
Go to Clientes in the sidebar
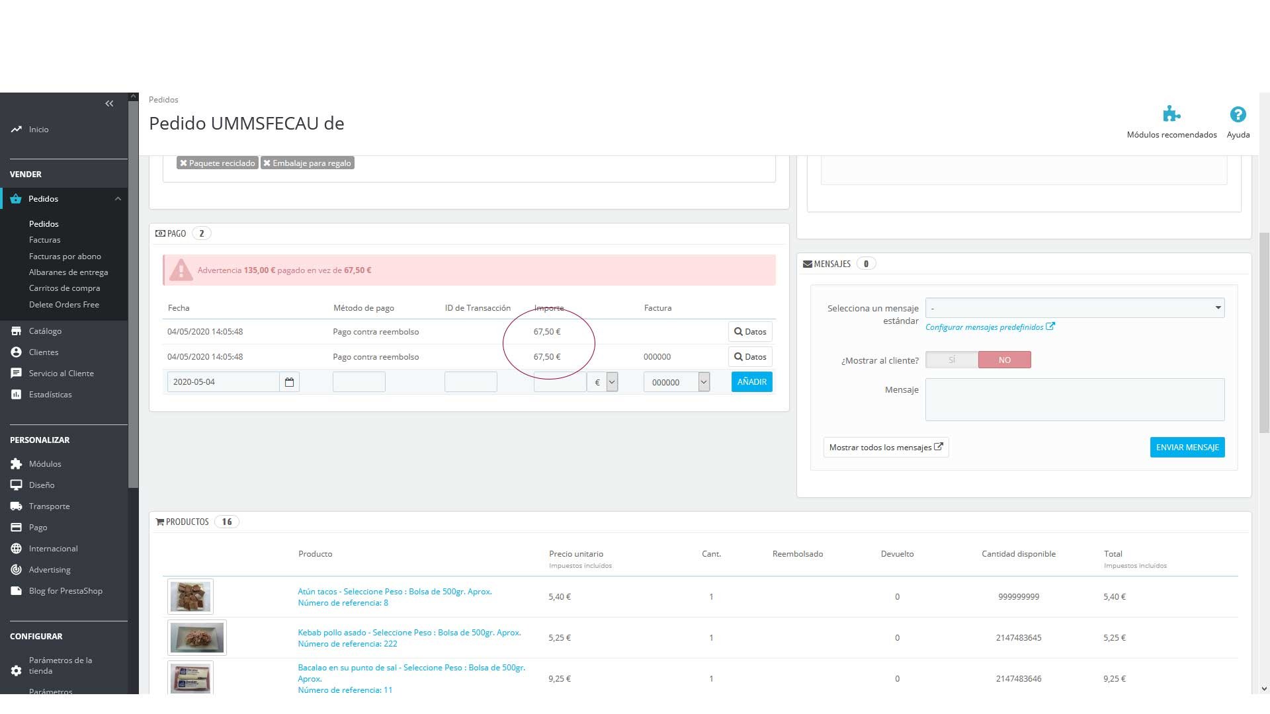pos(44,352)
